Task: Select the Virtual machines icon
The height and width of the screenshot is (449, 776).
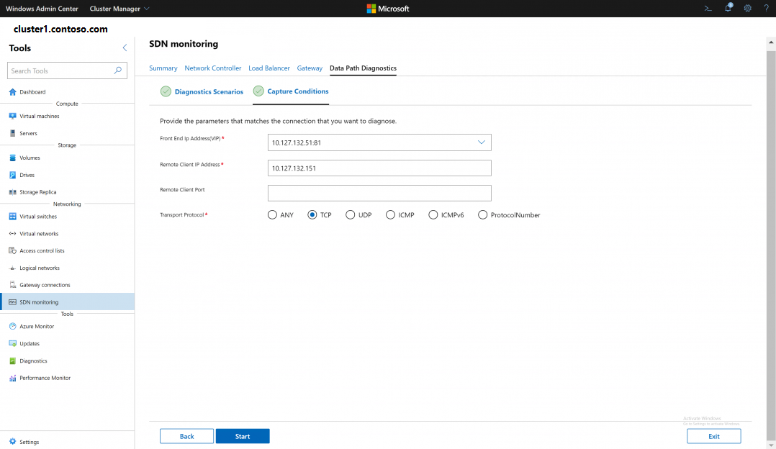Action: [x=12, y=116]
